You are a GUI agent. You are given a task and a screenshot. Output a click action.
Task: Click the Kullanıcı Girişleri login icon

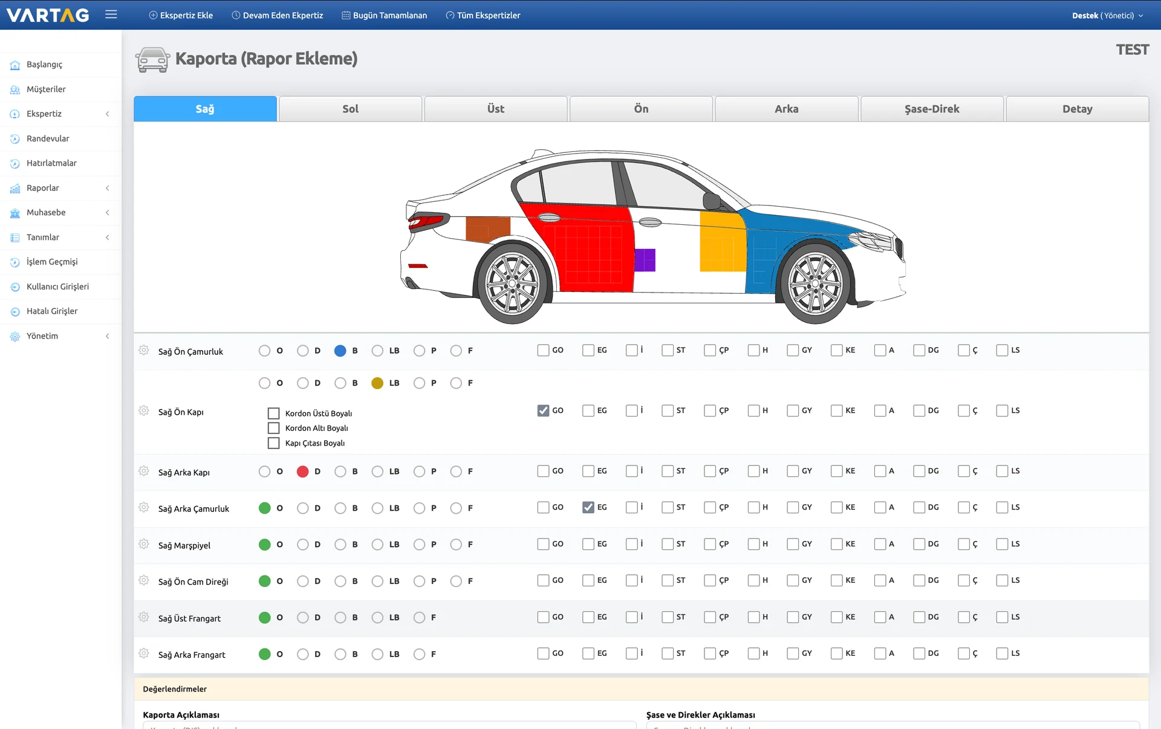(x=15, y=287)
